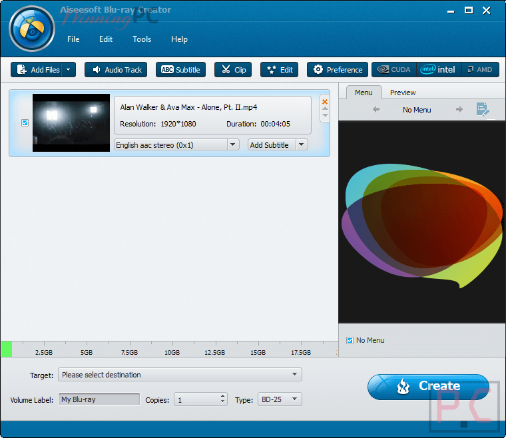This screenshot has width=506, height=438.
Task: Open the Help menu
Action: [x=179, y=39]
